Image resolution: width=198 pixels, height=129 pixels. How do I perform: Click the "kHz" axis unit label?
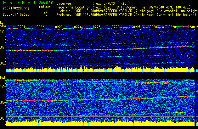(3, 25)
